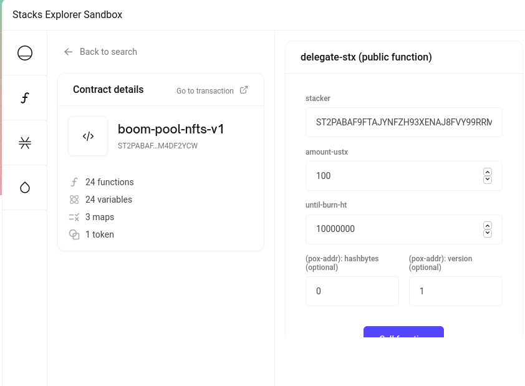525x386 pixels.
Task: Open the half-circle deploy icon in sidebar
Action: [25, 53]
